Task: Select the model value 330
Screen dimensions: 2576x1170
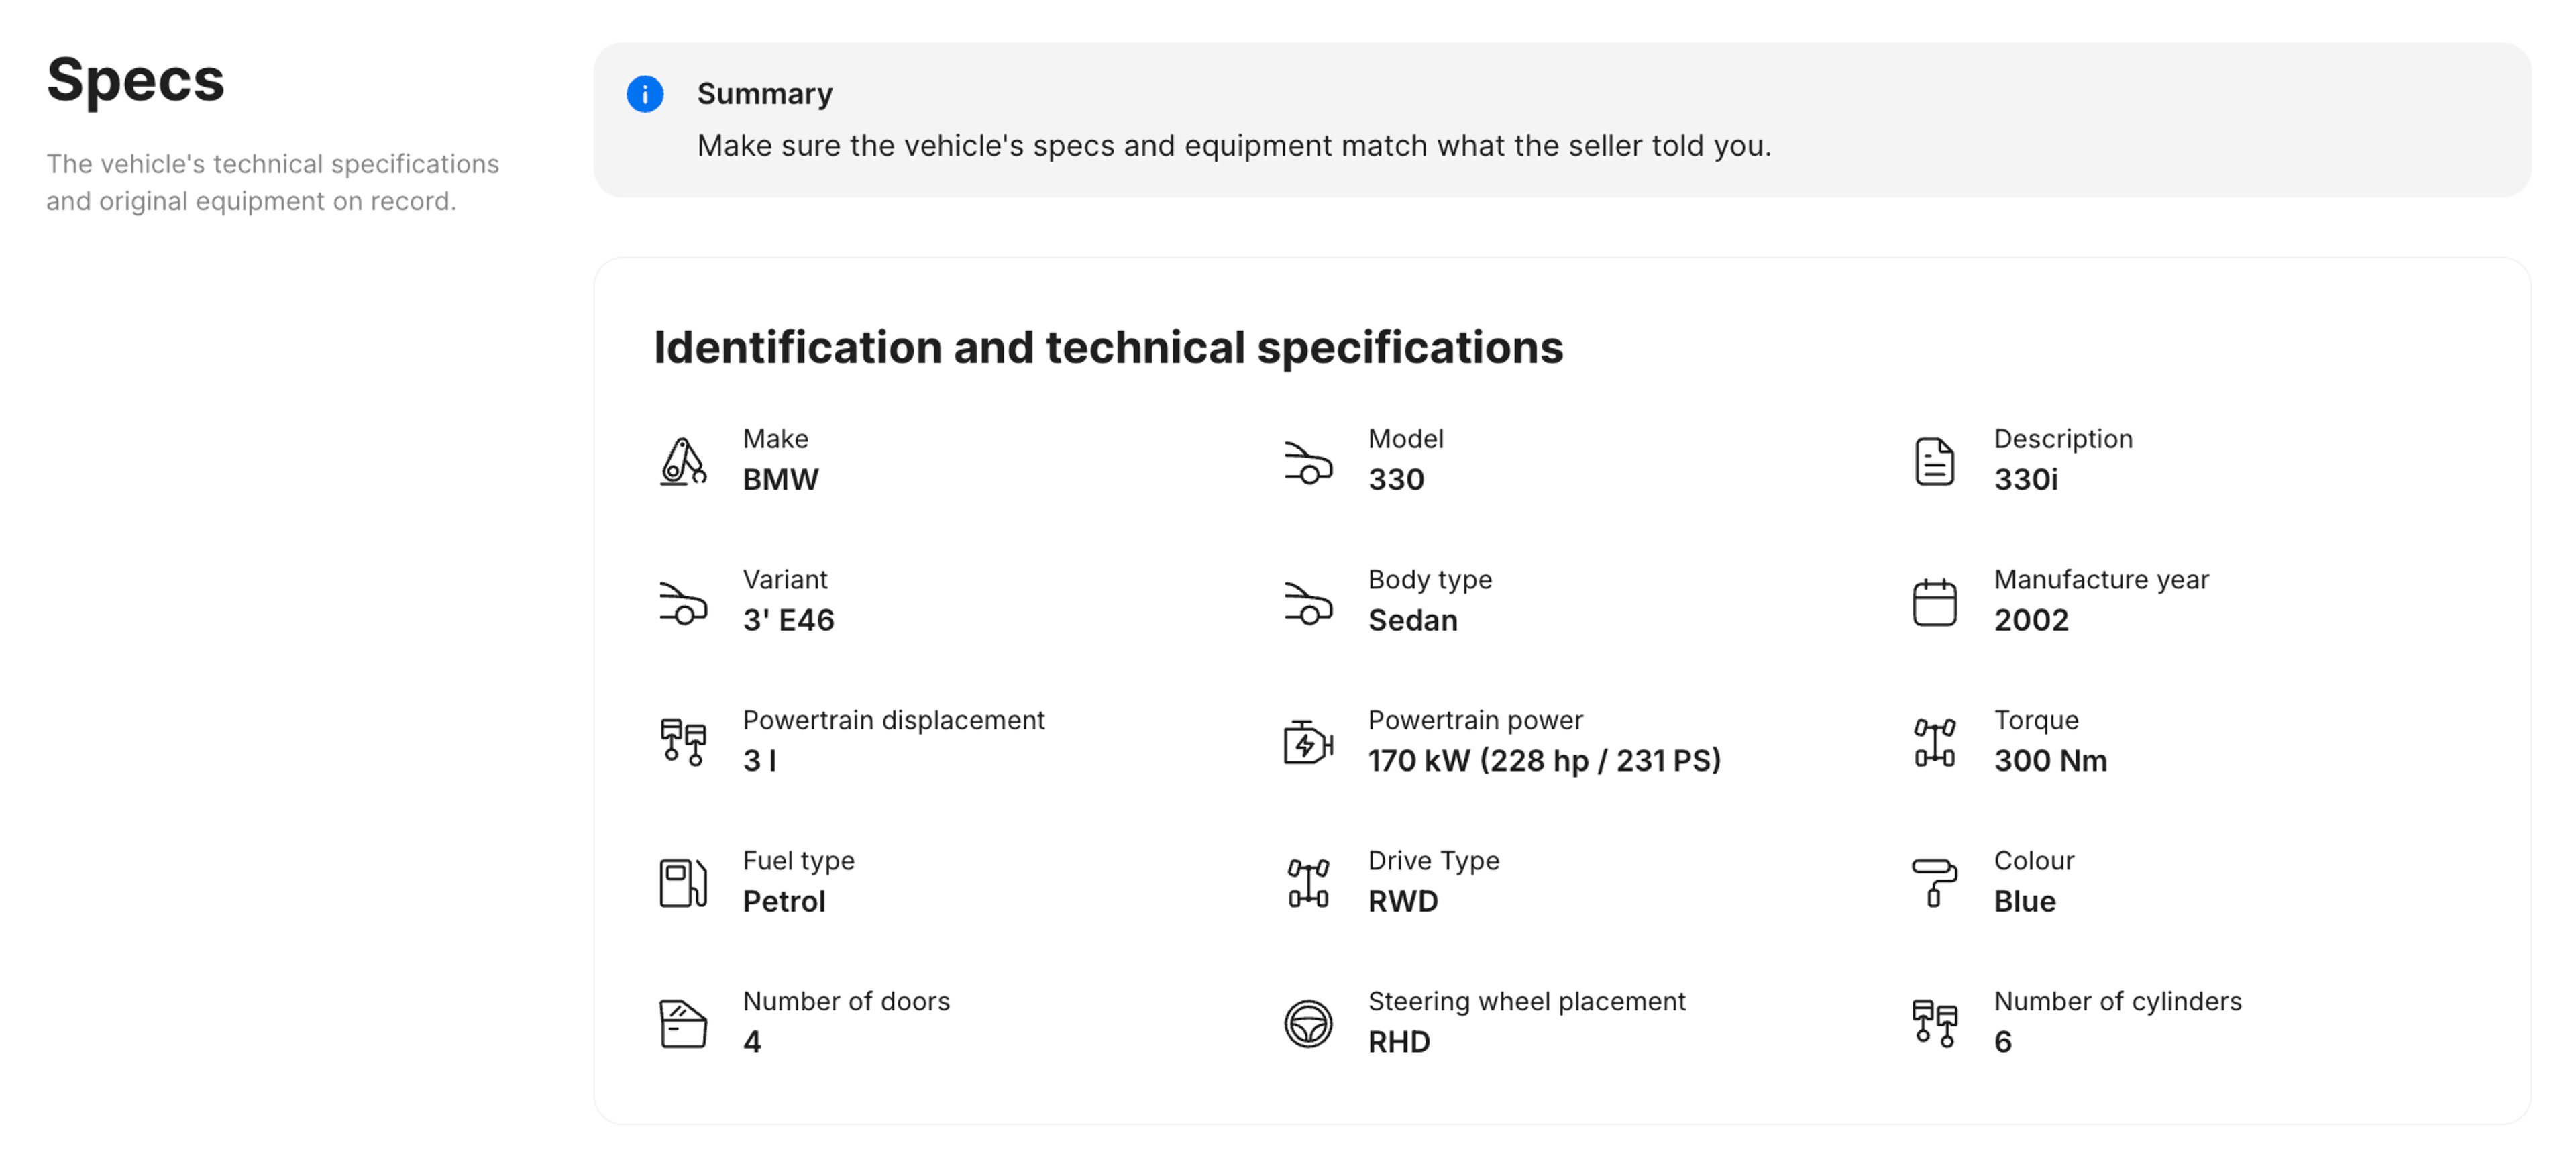Action: [1396, 480]
